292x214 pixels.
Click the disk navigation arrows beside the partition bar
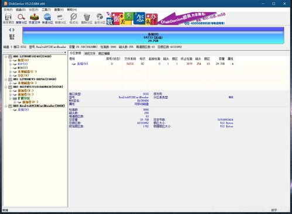coord(12,30)
